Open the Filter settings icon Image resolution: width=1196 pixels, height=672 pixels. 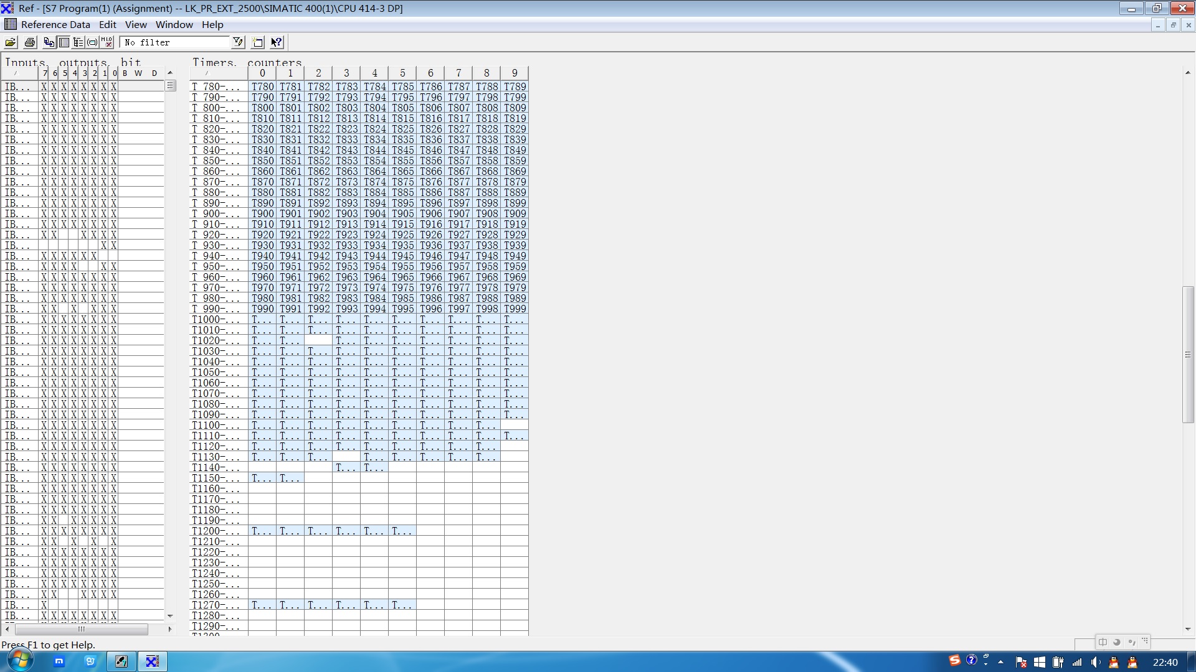tap(238, 42)
